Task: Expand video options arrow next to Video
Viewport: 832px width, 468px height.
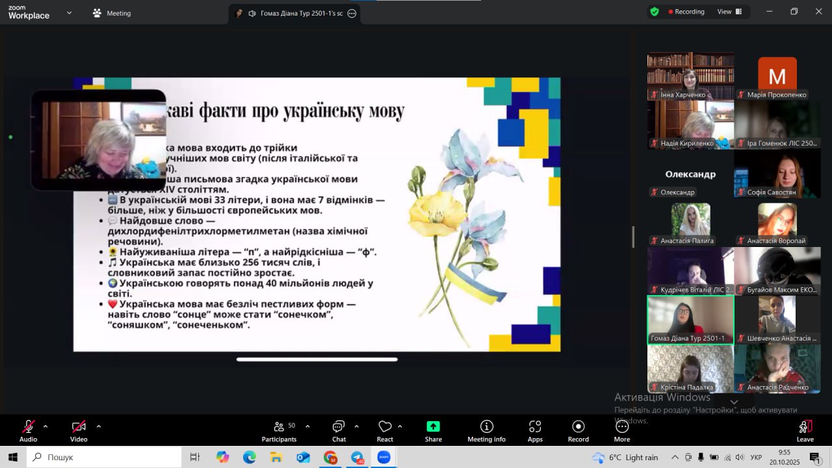Action: tap(99, 426)
